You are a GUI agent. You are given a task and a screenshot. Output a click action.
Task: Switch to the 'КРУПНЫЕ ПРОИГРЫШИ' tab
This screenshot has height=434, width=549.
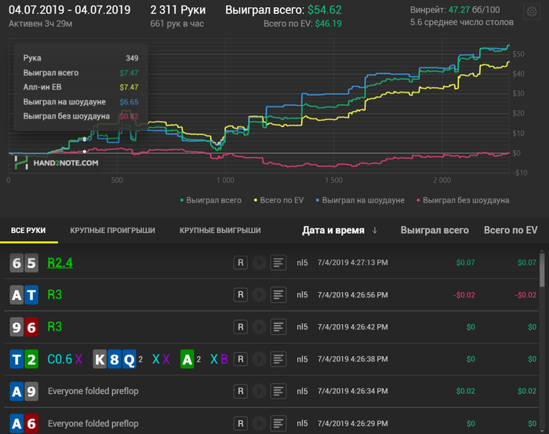[112, 231]
